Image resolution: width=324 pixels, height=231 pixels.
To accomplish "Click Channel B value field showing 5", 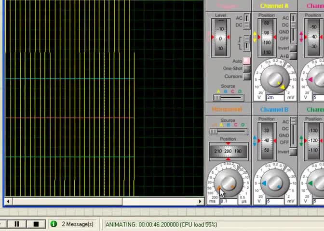I will pos(275,201).
